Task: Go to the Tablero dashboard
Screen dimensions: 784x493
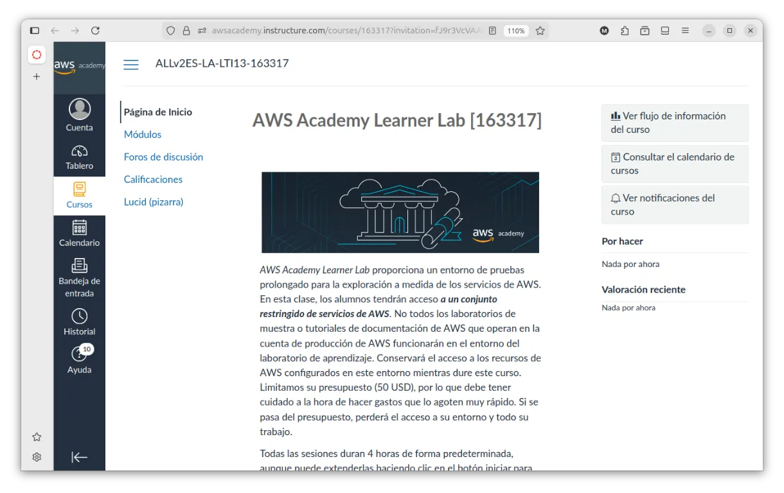Action: tap(80, 157)
